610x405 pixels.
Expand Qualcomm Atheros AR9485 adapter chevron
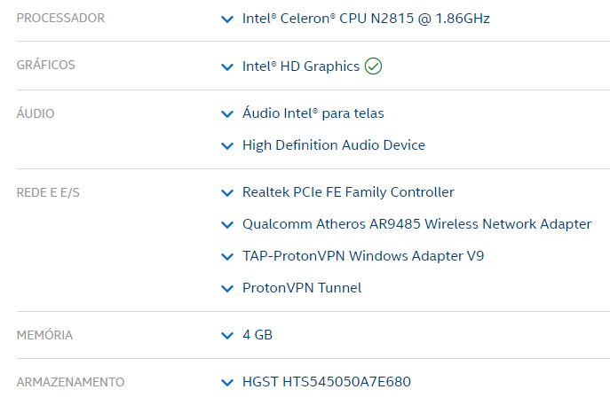click(x=227, y=224)
